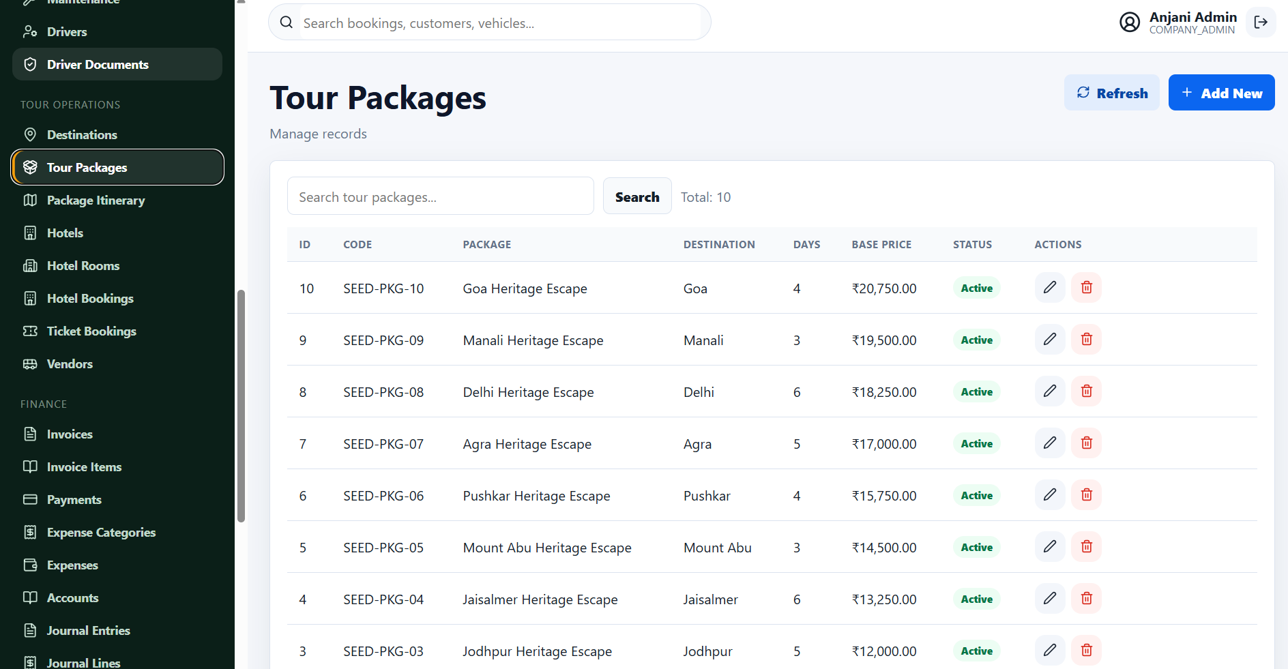Open Expense Categories
The width and height of the screenshot is (1288, 669).
[x=117, y=532]
